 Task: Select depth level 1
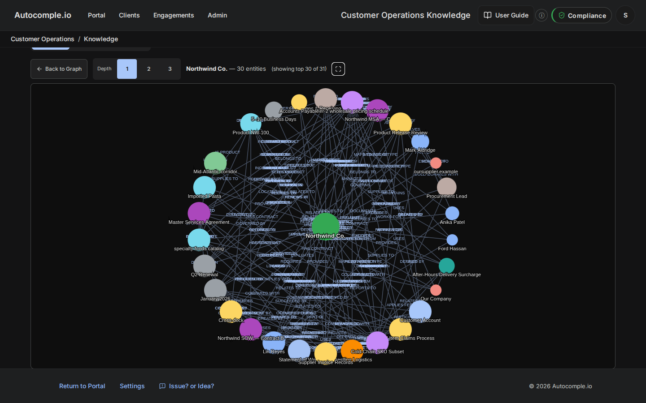coord(127,69)
